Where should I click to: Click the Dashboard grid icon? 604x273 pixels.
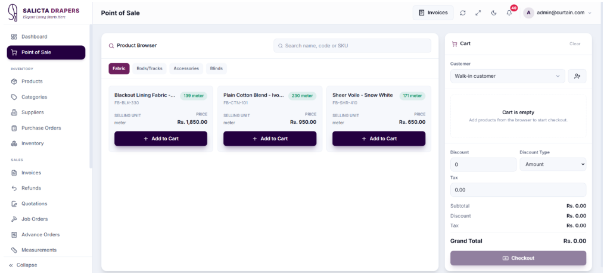[x=14, y=37]
